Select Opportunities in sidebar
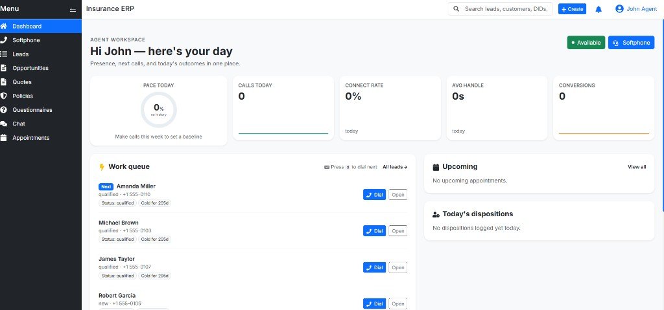 click(41, 68)
